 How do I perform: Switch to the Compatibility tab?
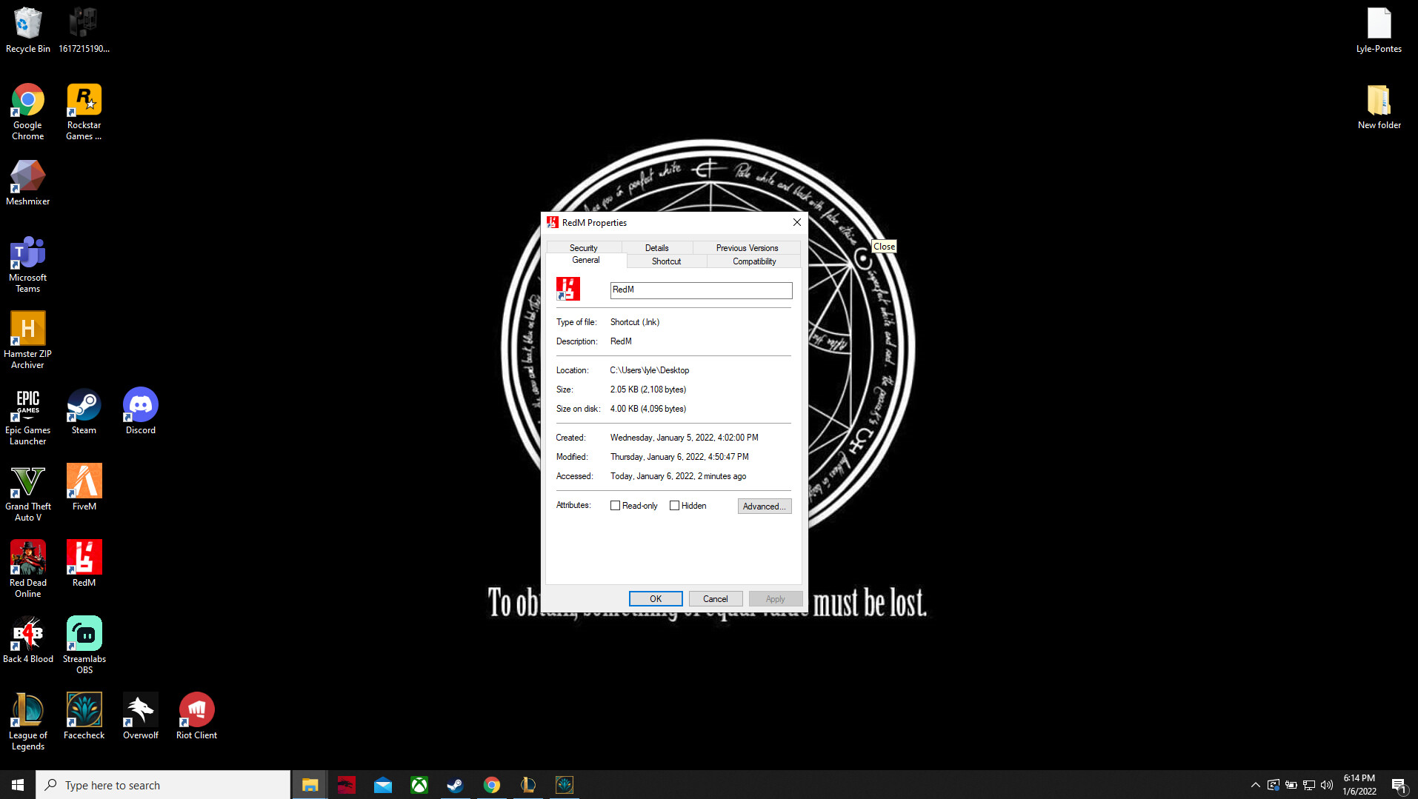(754, 261)
